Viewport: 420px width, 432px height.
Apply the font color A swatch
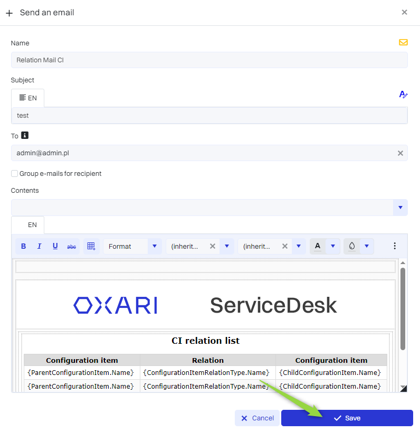coord(317,246)
